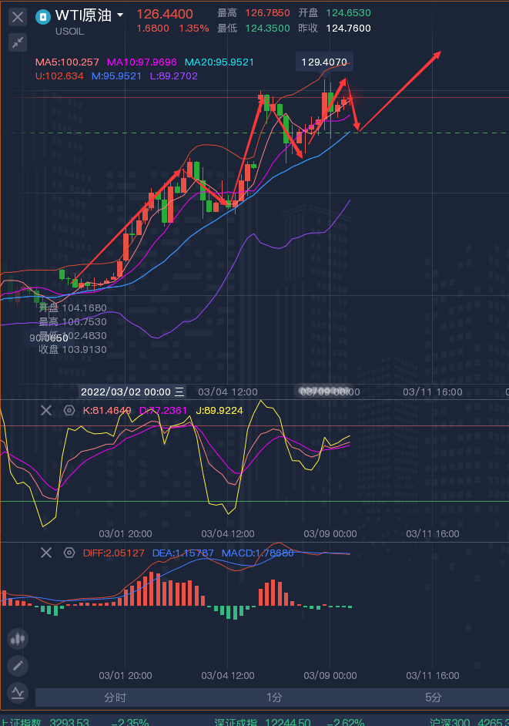The width and height of the screenshot is (509, 726).
Task: Remove the MACD indicator panel with its X
Action: 46,553
